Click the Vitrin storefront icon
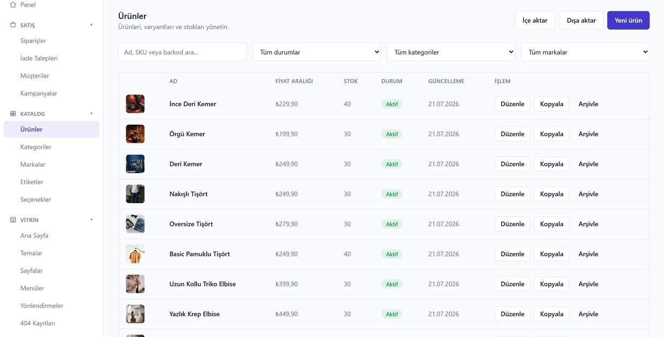The image size is (664, 337). click(x=13, y=220)
